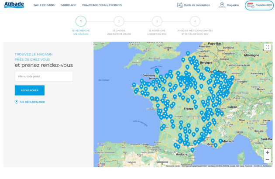
Task: Open the Google logo on the map
Action: 100,165
